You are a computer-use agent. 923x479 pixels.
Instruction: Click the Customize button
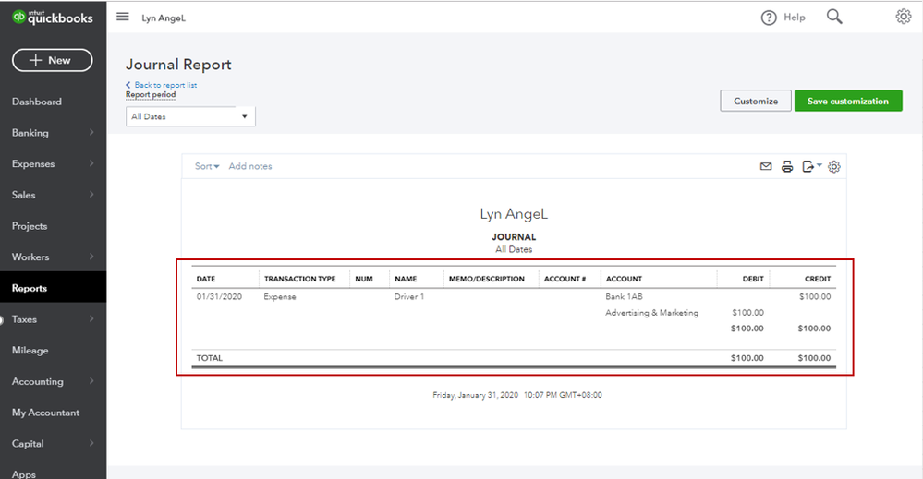[755, 102]
